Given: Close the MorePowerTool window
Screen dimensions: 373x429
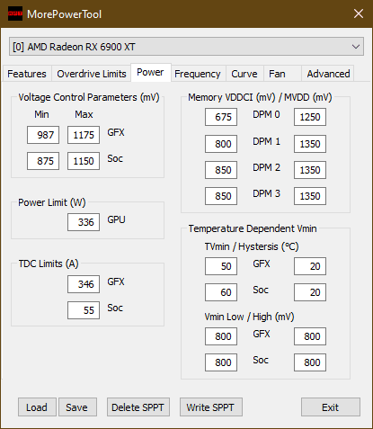Looking at the screenshot, I should coord(359,13).
